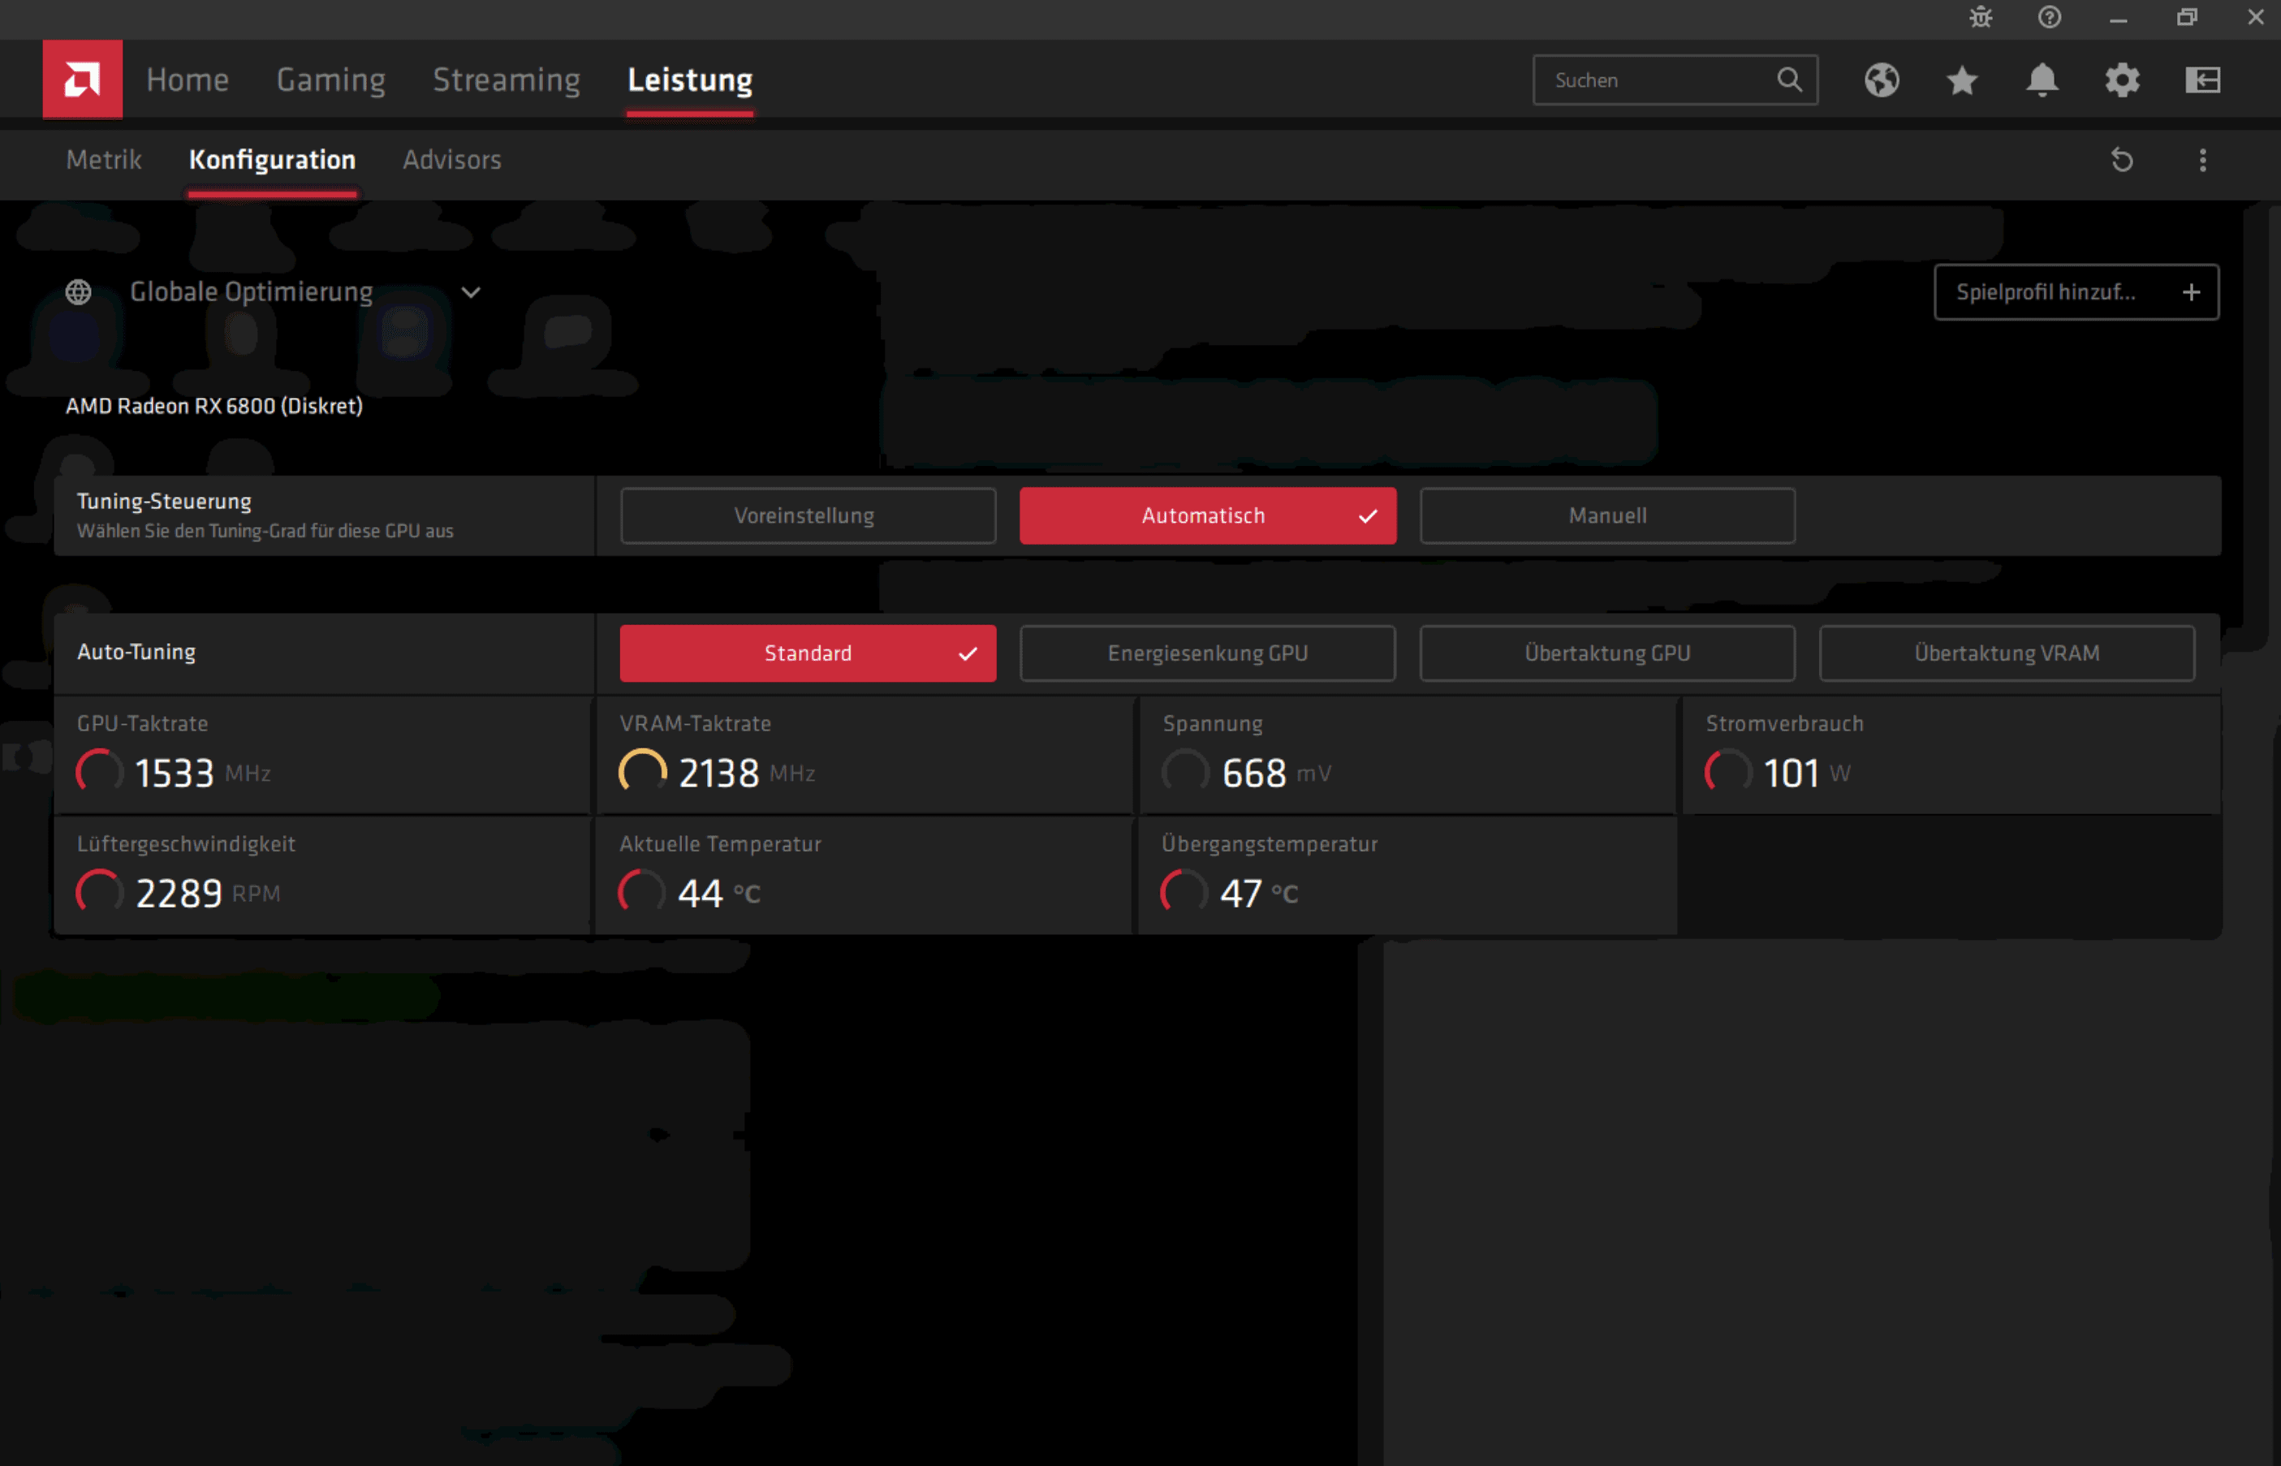Image resolution: width=2281 pixels, height=1466 pixels.
Task: Click the 1533 MHz GPU clock value
Action: click(202, 773)
